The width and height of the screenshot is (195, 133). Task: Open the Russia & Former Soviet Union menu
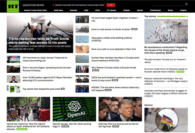coord(35,10)
